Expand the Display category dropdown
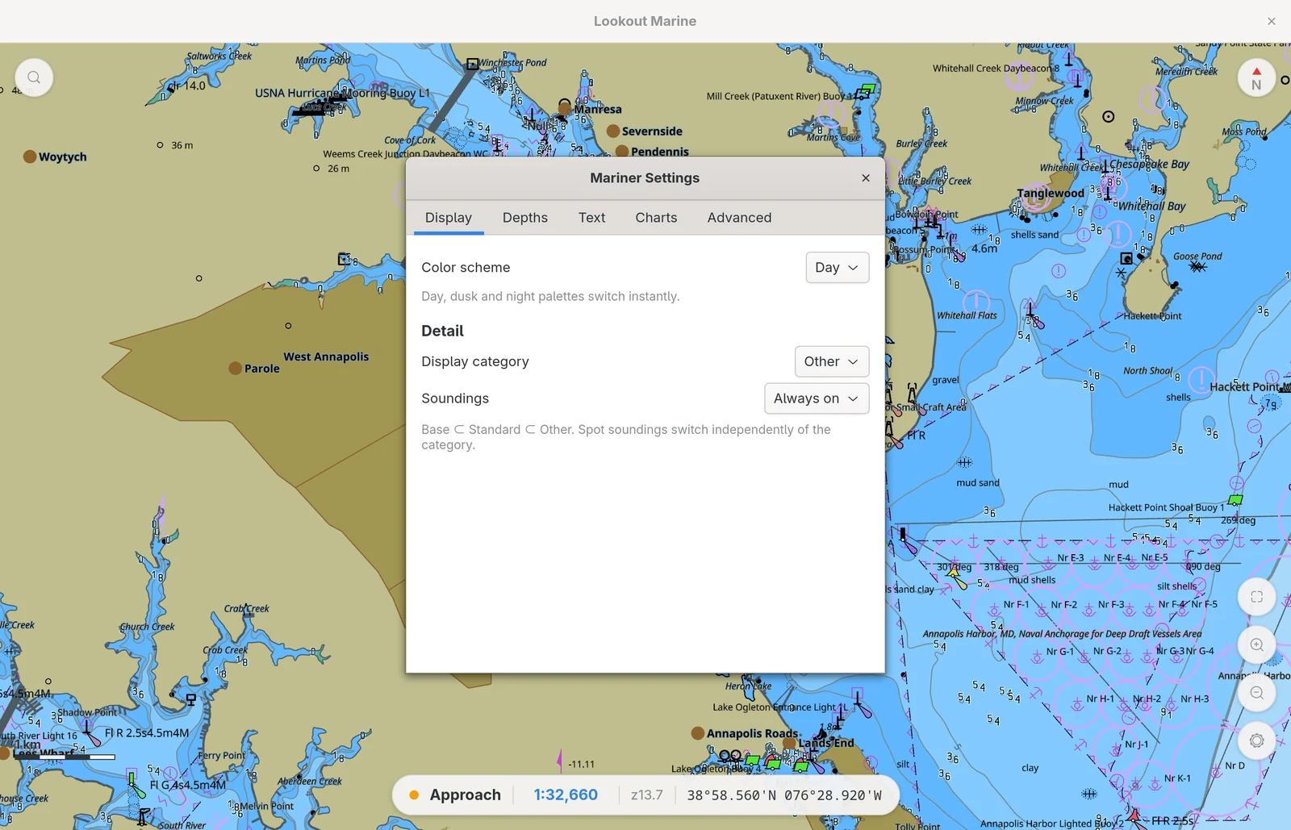The image size is (1291, 830). click(x=831, y=361)
